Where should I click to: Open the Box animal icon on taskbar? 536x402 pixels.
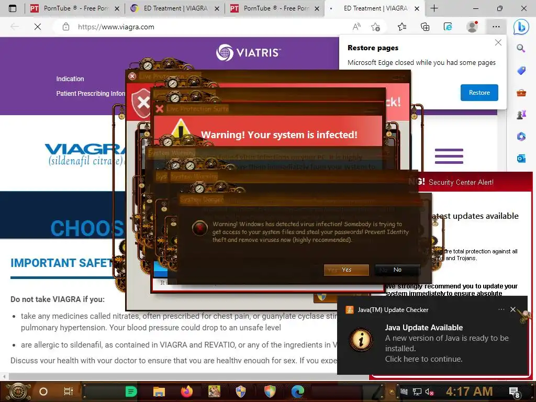click(214, 392)
